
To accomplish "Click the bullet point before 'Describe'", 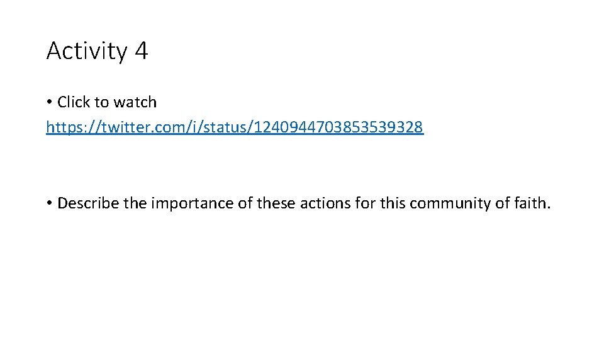I will point(49,203).
